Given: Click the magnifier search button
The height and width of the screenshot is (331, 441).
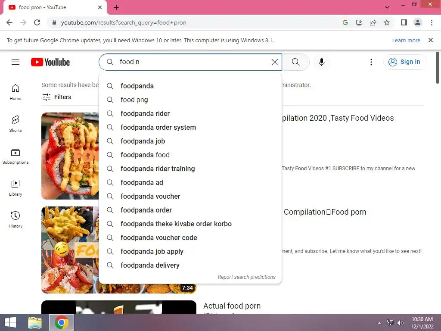Looking at the screenshot, I should (x=295, y=62).
